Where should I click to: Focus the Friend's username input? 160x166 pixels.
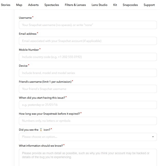(x=88, y=89)
